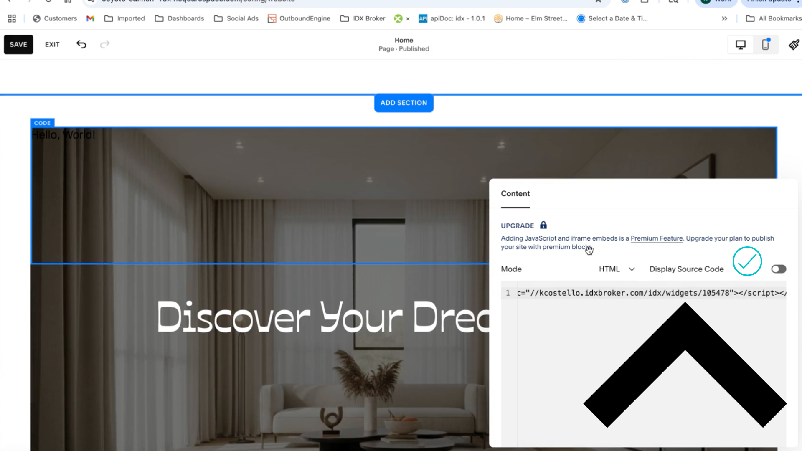This screenshot has width=802, height=451.
Task: Open the OutboundEngine bookmark
Action: 299,18
